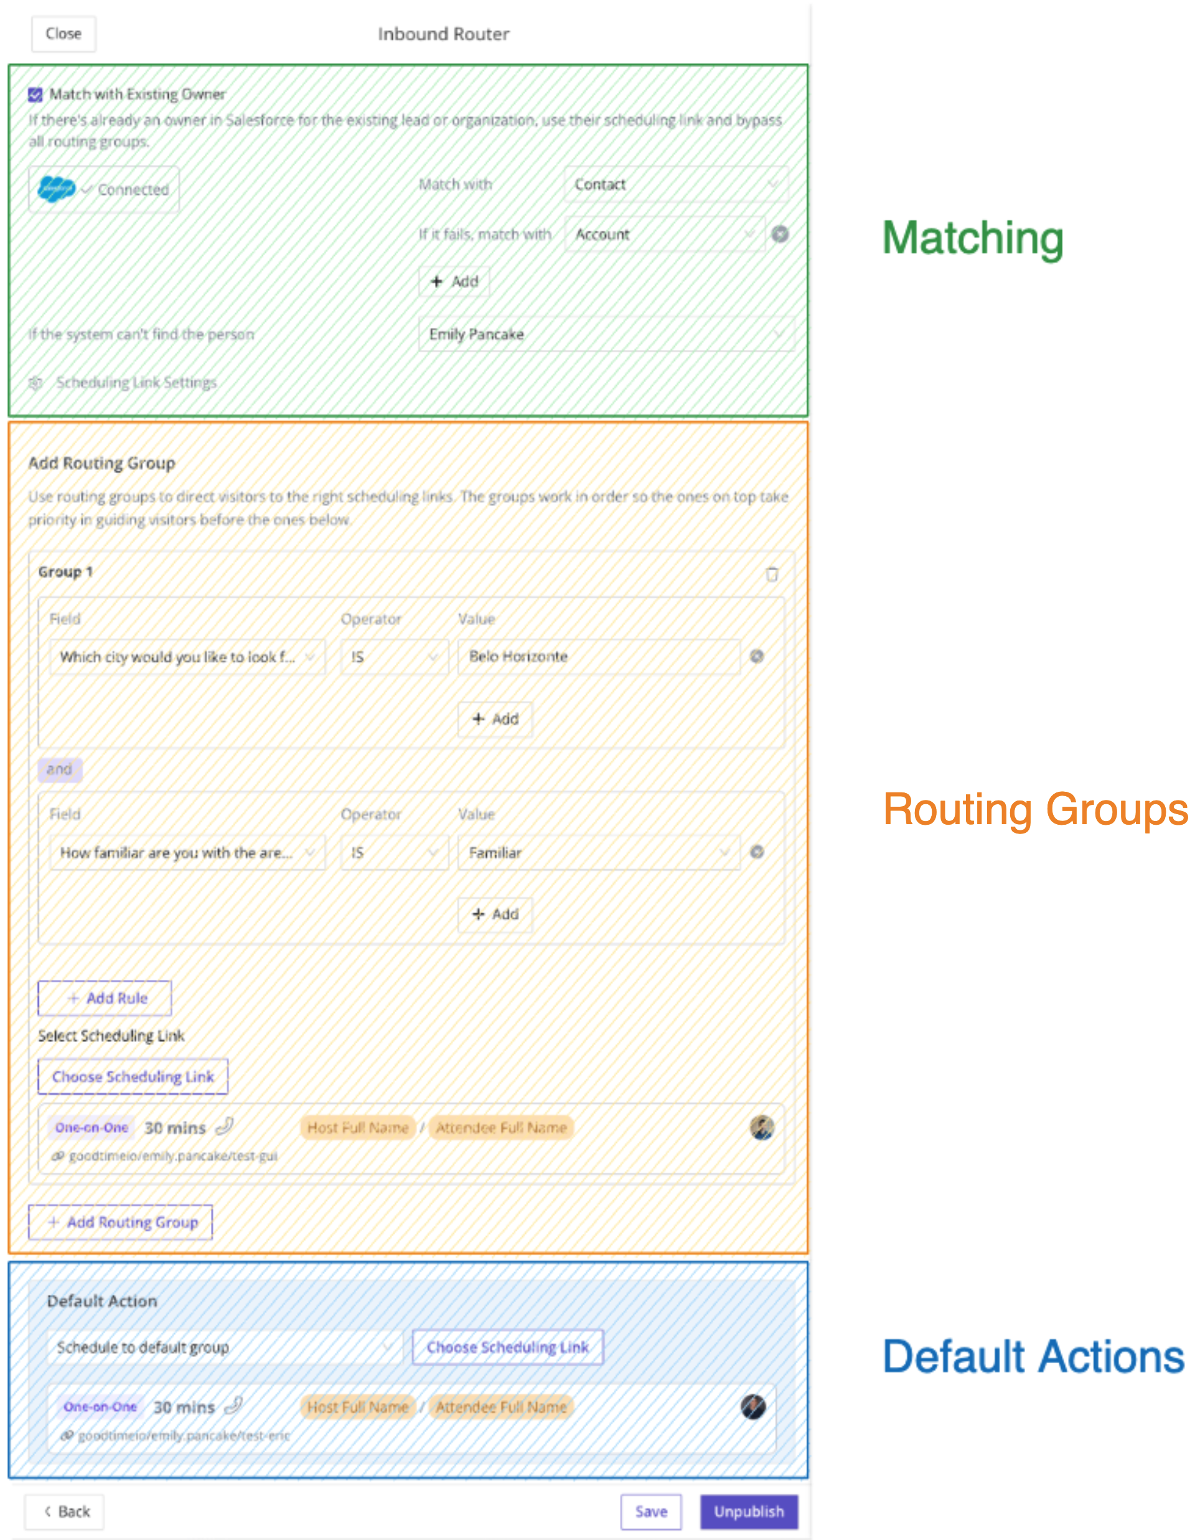Click the Salesforce cloud logo icon

coord(55,189)
